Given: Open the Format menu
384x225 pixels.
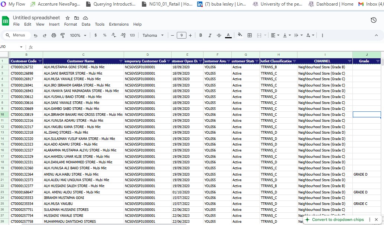Looking at the screenshot, I should coord(71,24).
